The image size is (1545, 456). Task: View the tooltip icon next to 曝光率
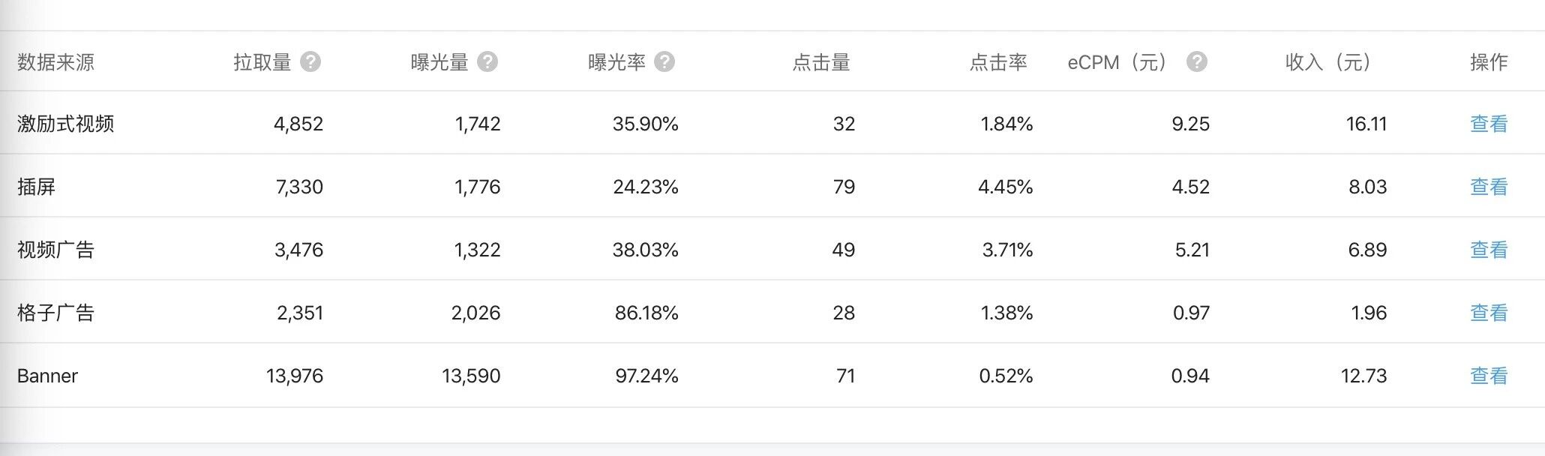click(x=665, y=62)
